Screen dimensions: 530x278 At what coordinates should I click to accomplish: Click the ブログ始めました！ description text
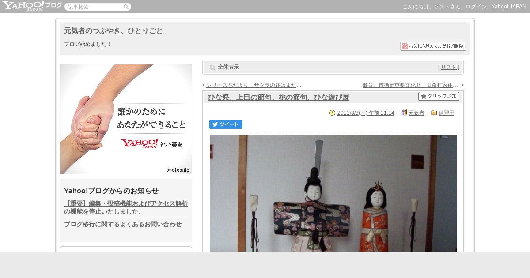[88, 44]
